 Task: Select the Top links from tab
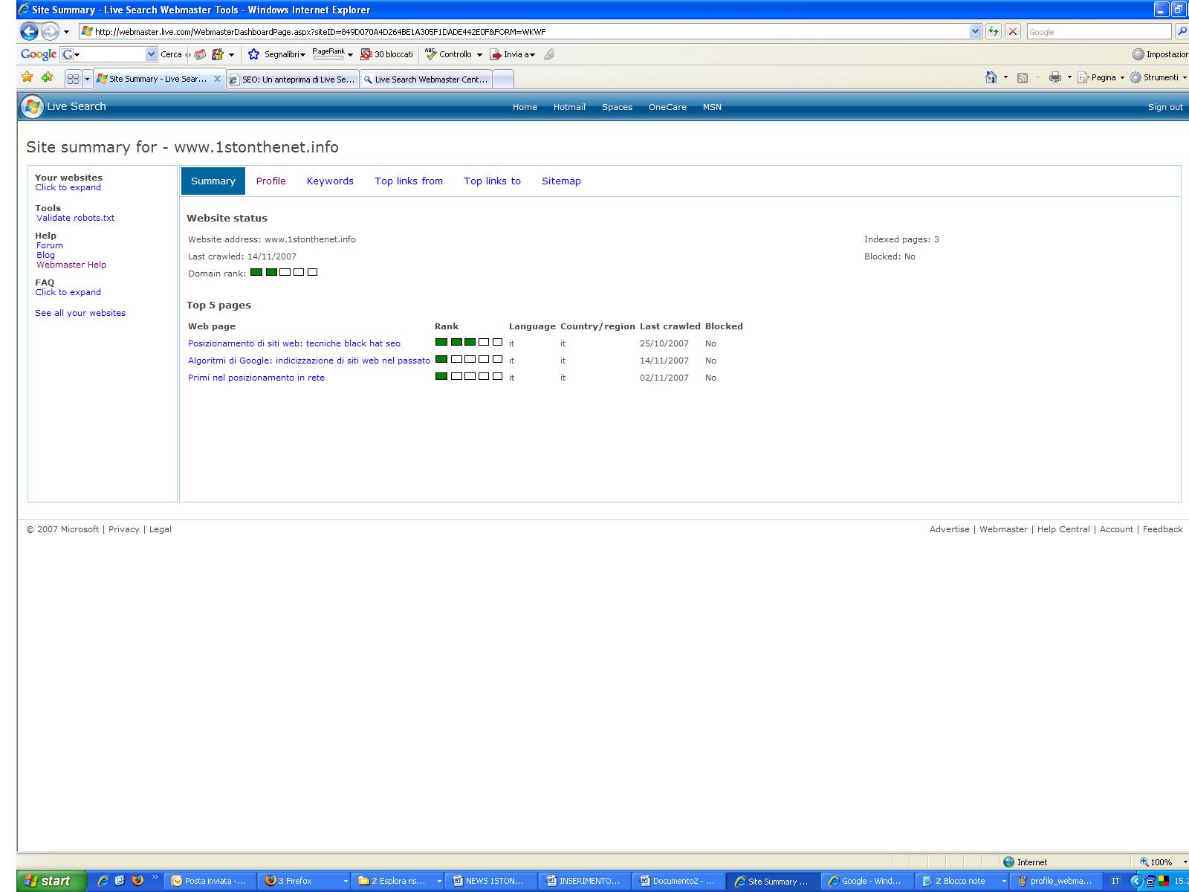[x=409, y=181]
